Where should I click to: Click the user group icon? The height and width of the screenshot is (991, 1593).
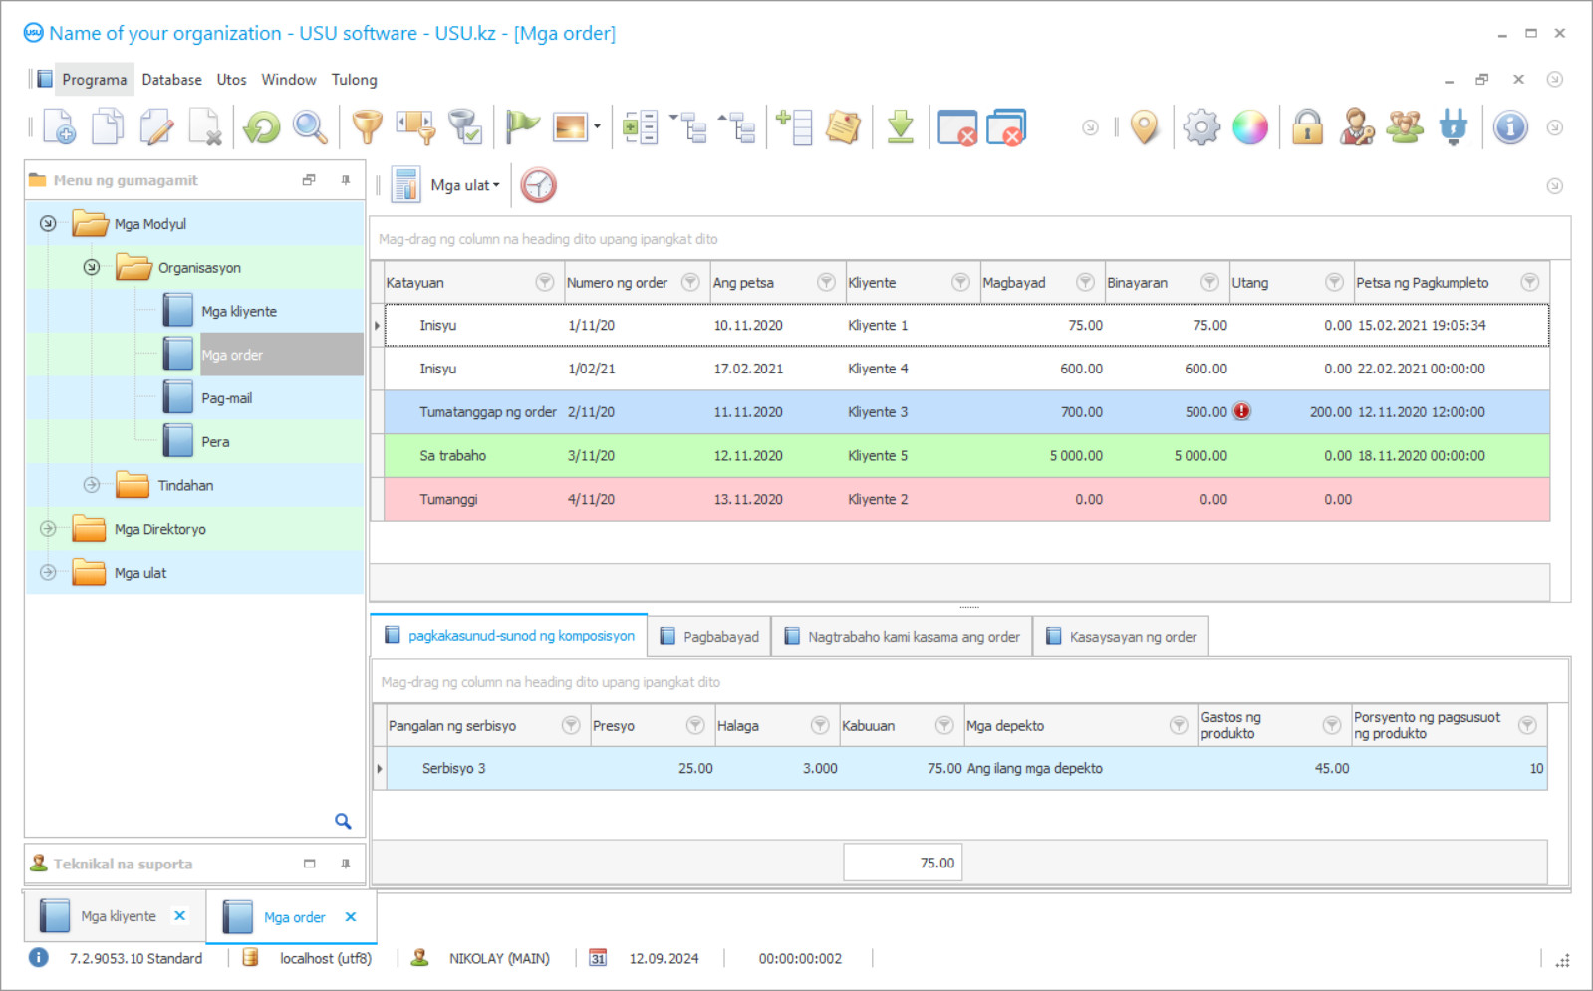[1405, 127]
